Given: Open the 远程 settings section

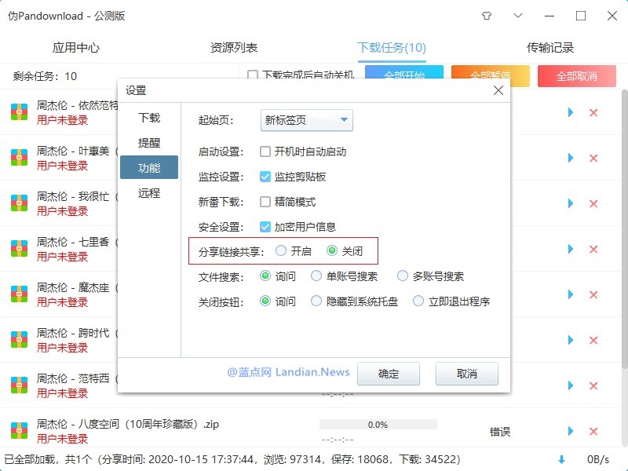Looking at the screenshot, I should pyautogui.click(x=149, y=192).
